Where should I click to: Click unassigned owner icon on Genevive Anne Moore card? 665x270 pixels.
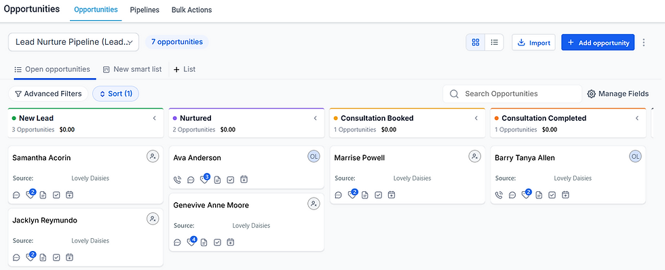tap(313, 204)
